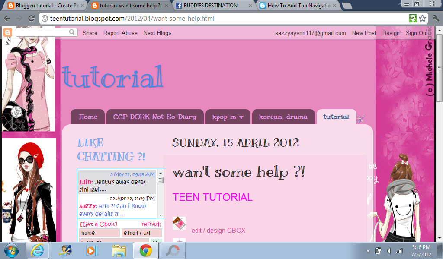Close the BUDDIES DESTINATION tab
Screen dimensions: 443x259
click(x=250, y=5)
